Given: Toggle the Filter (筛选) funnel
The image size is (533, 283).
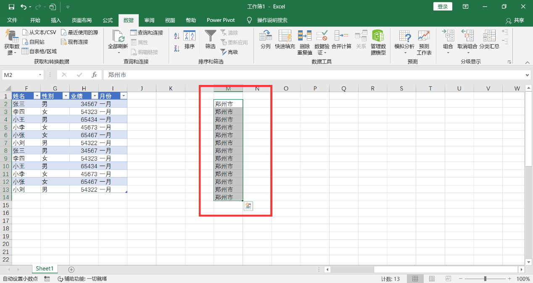Looking at the screenshot, I should click(x=211, y=40).
